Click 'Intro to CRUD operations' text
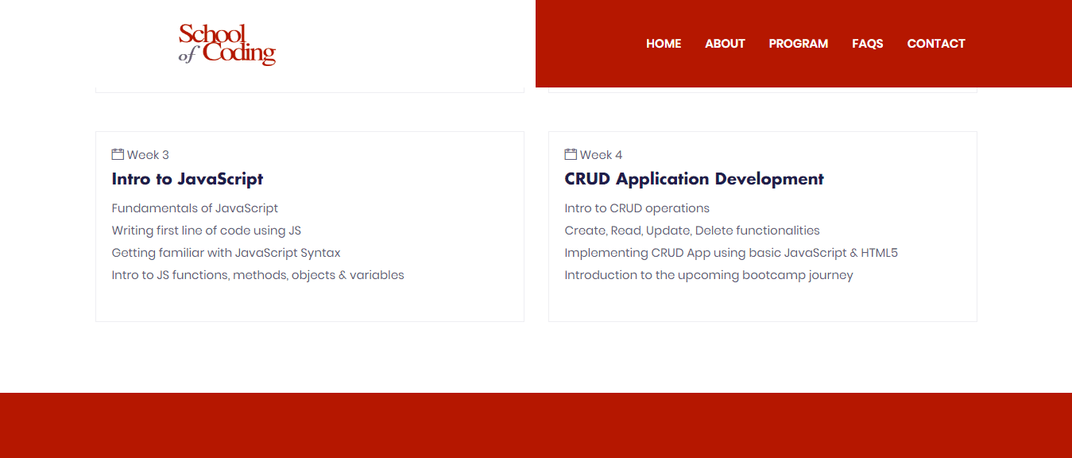The height and width of the screenshot is (458, 1072). pos(637,208)
